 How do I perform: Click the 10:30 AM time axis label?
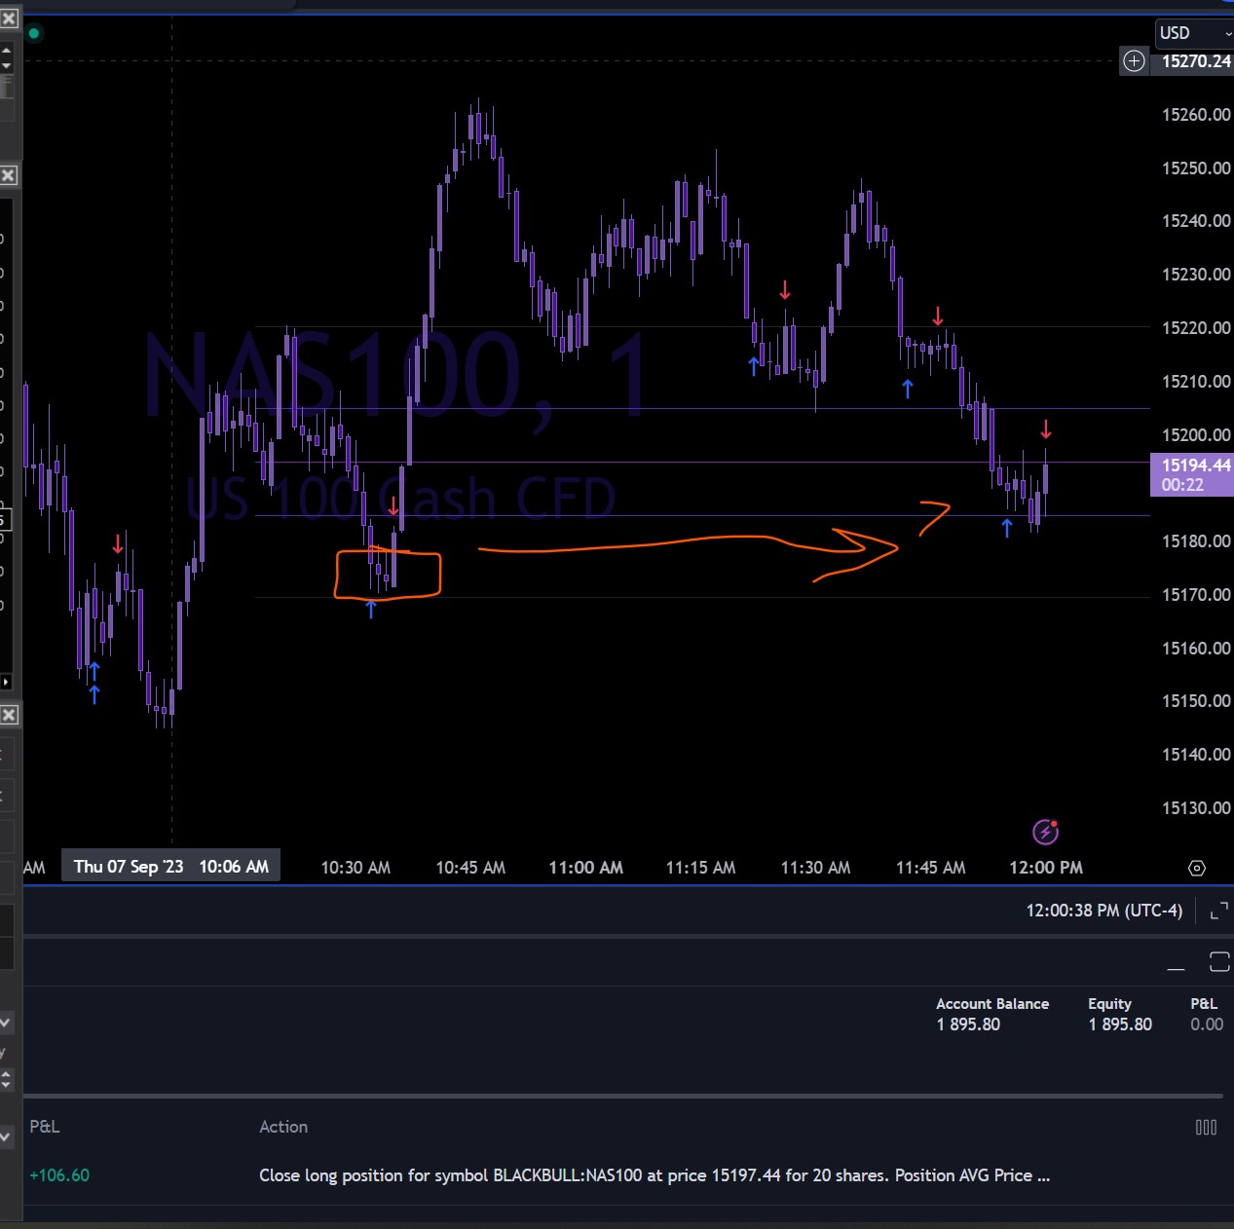click(355, 868)
